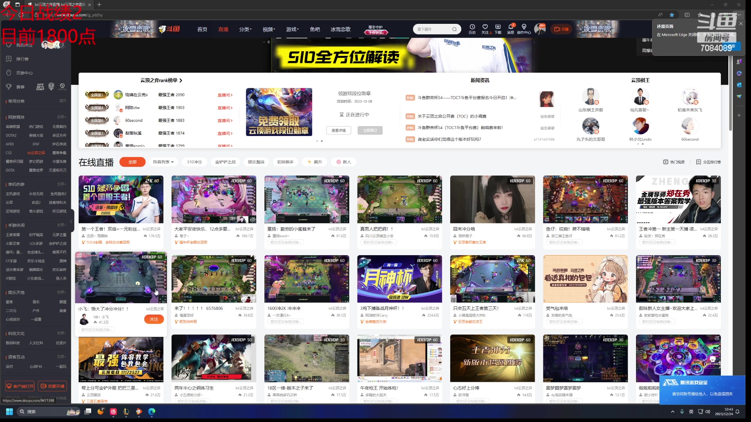Open Task View on the taskbar
The image size is (751, 422).
point(88,411)
